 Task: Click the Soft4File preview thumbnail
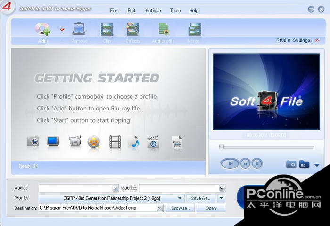[266, 92]
